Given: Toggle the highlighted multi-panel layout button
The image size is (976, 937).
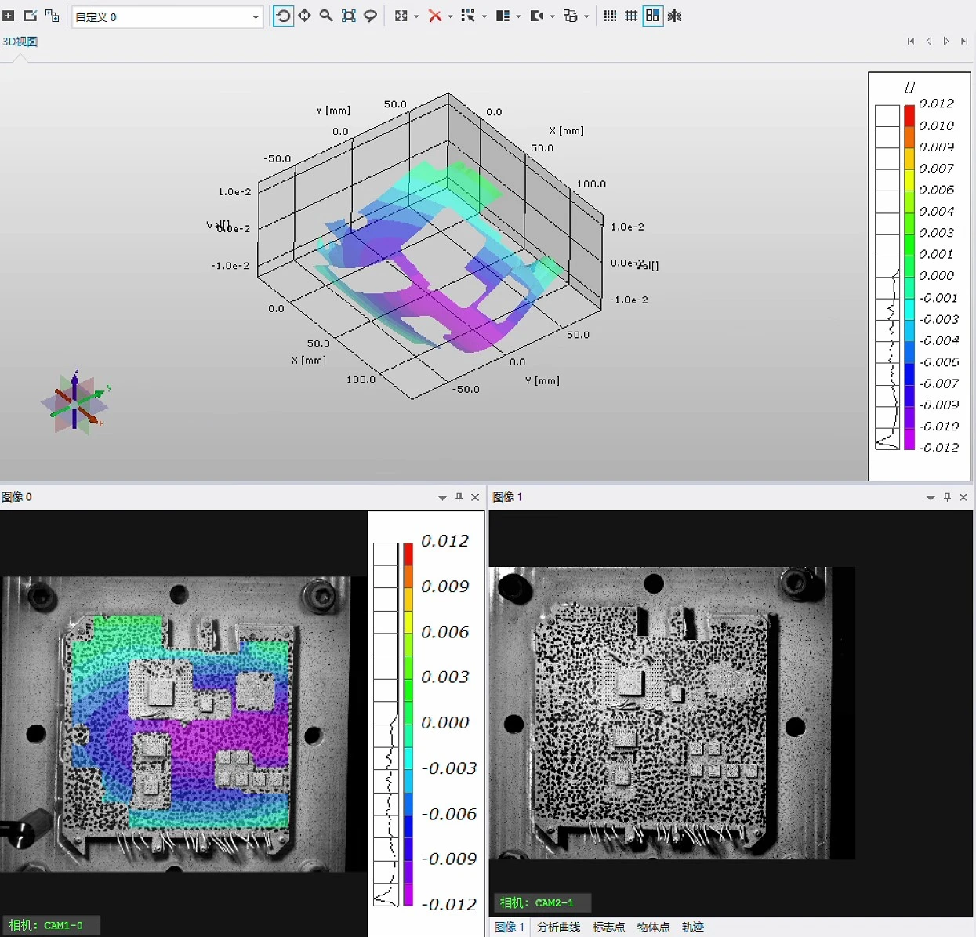Looking at the screenshot, I should pyautogui.click(x=652, y=16).
